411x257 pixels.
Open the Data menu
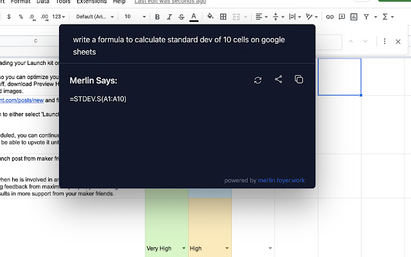tap(43, 2)
